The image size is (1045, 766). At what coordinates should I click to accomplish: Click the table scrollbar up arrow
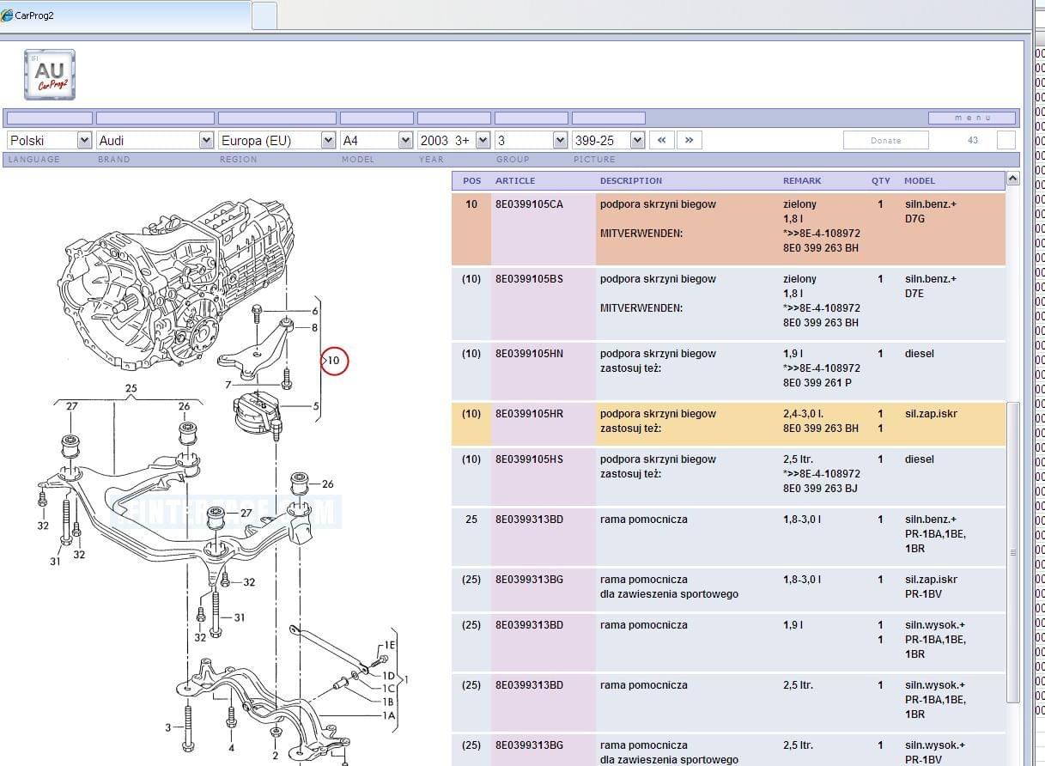[x=1012, y=179]
